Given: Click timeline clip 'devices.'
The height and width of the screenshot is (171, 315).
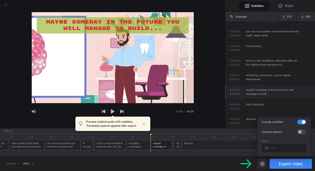Looking at the screenshot, I should [x=219, y=145].
